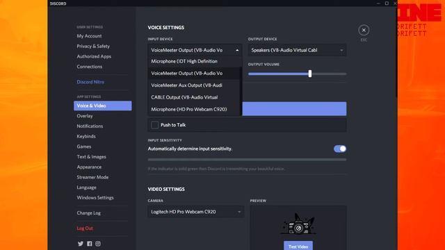Screen dimensions: 445x250
Task: Click the input device list scrollbar
Action: pos(241,91)
